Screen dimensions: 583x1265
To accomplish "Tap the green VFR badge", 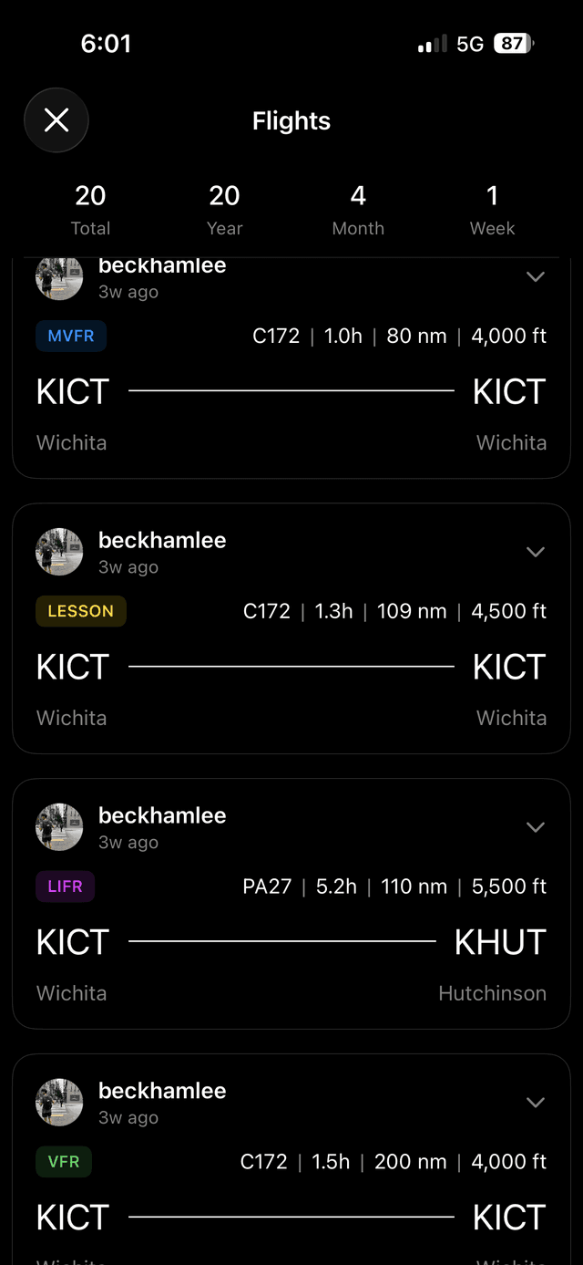I will tap(64, 1162).
